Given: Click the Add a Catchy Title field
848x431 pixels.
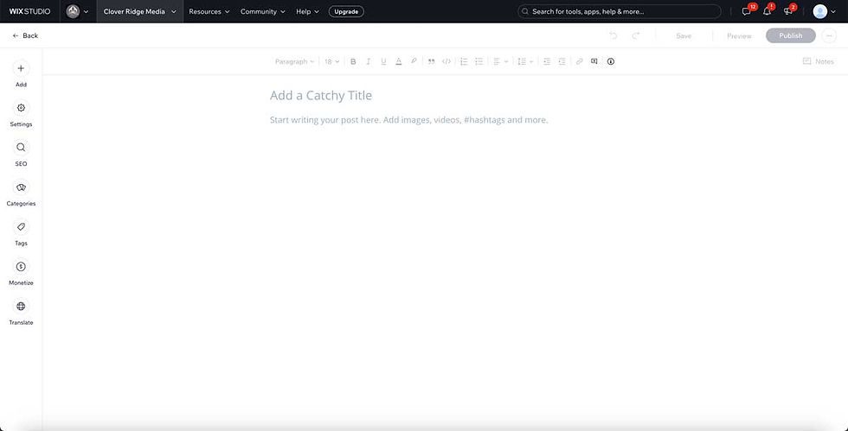Looking at the screenshot, I should click(321, 96).
